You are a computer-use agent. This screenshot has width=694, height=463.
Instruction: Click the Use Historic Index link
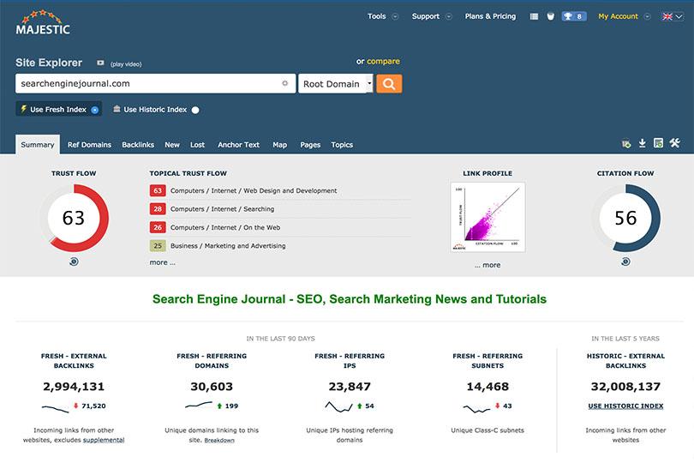tap(625, 406)
